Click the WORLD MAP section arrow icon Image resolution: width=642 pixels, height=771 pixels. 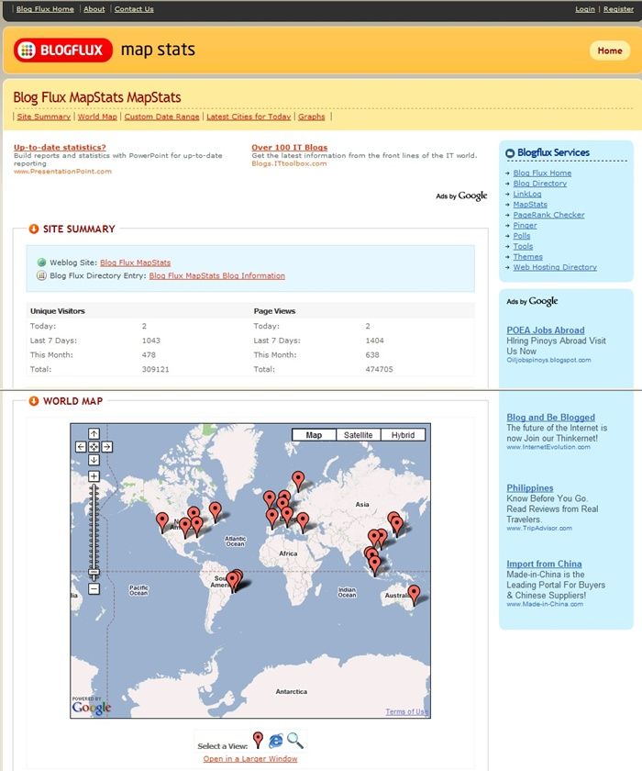point(33,401)
